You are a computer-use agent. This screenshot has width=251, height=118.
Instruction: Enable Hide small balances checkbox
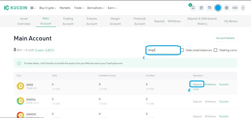click(x=182, y=50)
